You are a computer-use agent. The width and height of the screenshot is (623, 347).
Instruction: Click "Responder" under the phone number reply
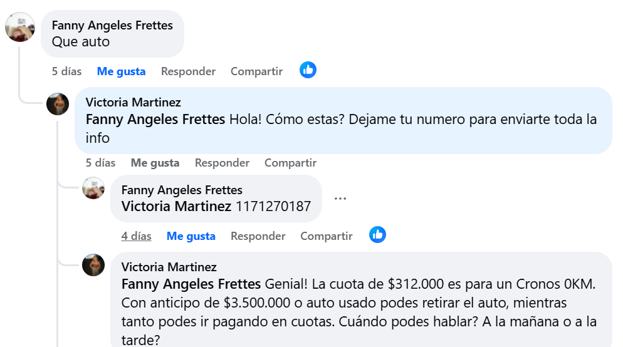click(258, 236)
